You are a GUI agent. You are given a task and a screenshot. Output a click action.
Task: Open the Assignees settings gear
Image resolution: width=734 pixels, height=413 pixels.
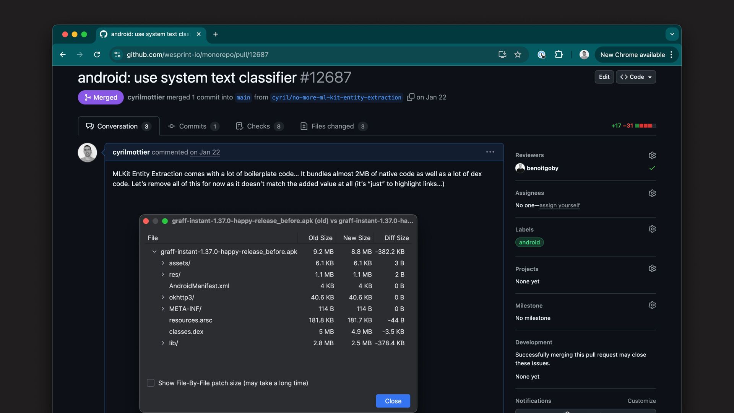652,193
